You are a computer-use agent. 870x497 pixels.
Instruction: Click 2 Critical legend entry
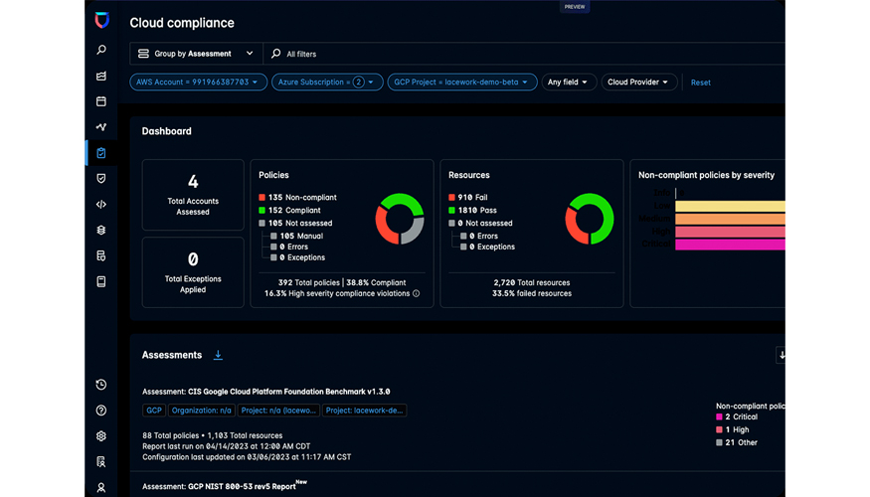coord(737,416)
